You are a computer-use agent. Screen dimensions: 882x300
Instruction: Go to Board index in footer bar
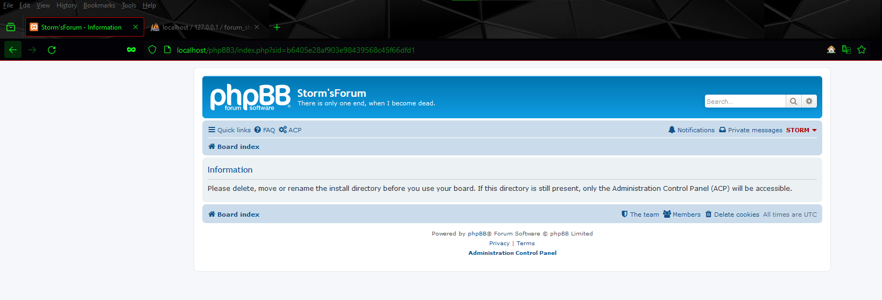234,215
